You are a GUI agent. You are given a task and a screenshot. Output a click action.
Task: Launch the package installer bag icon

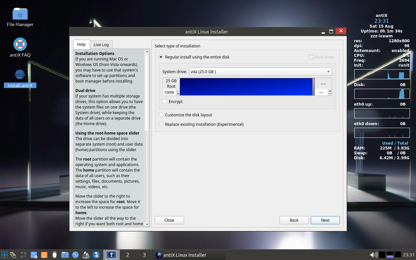(x=34, y=255)
